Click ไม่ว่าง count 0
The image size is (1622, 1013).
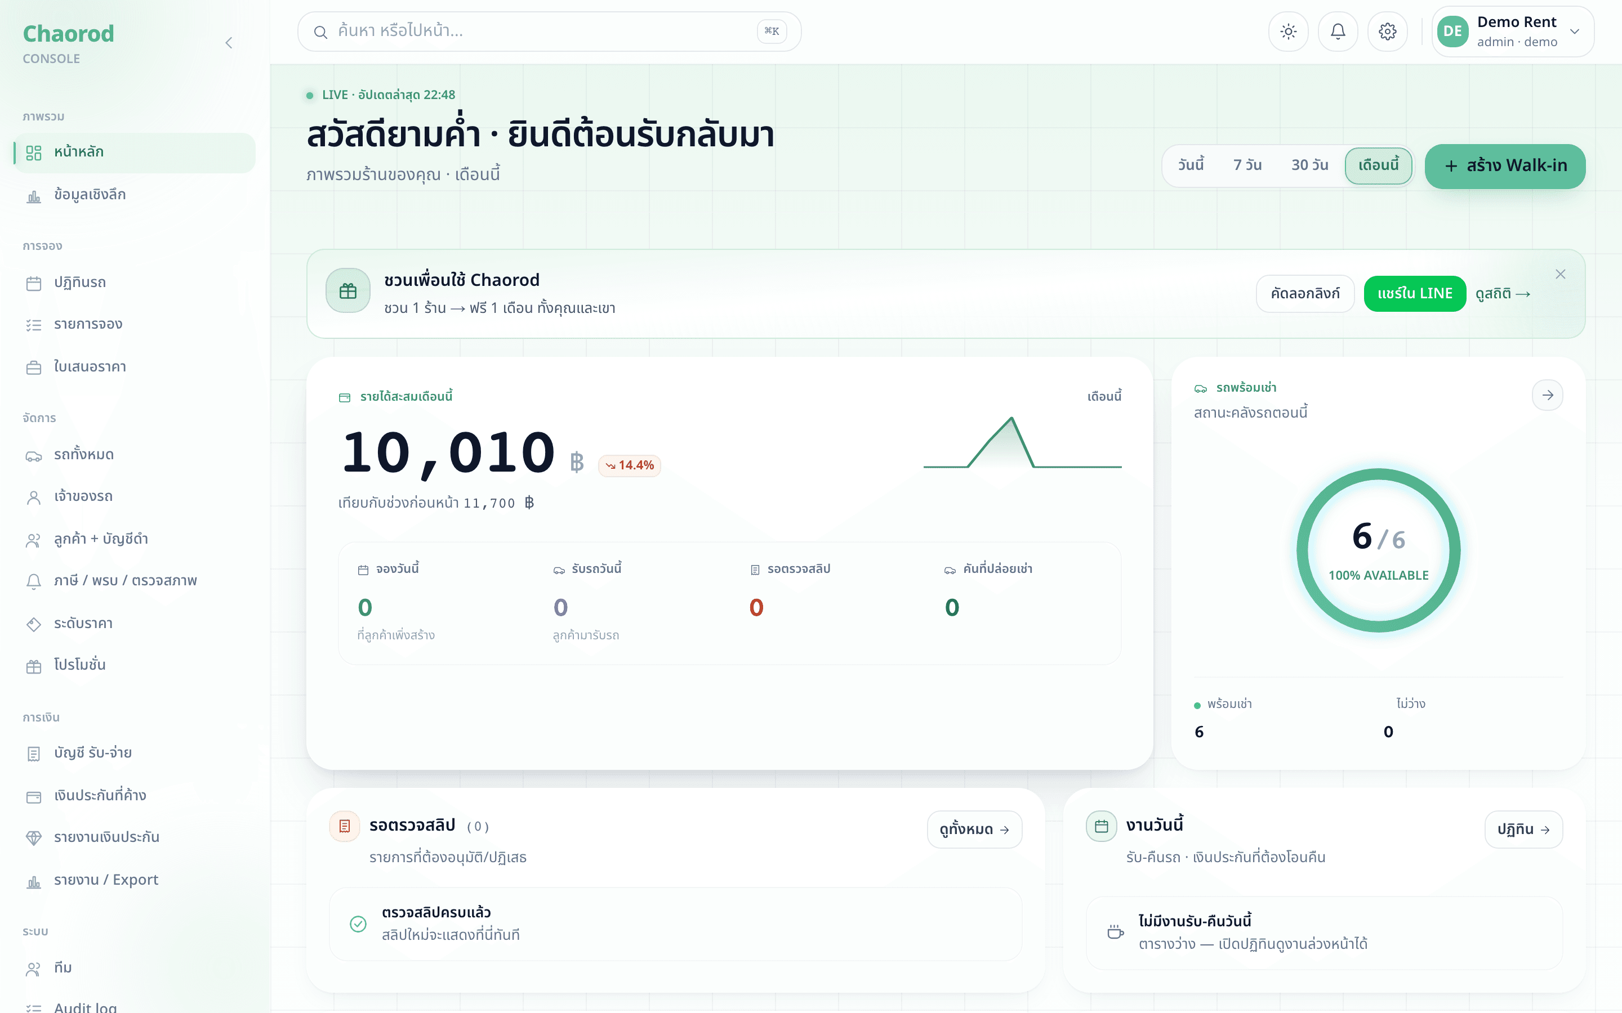(1388, 732)
